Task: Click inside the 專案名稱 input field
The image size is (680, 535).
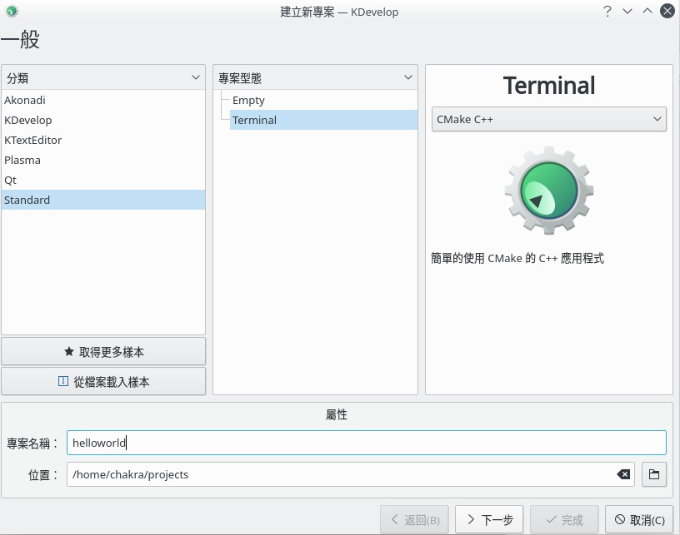Action: click(367, 442)
